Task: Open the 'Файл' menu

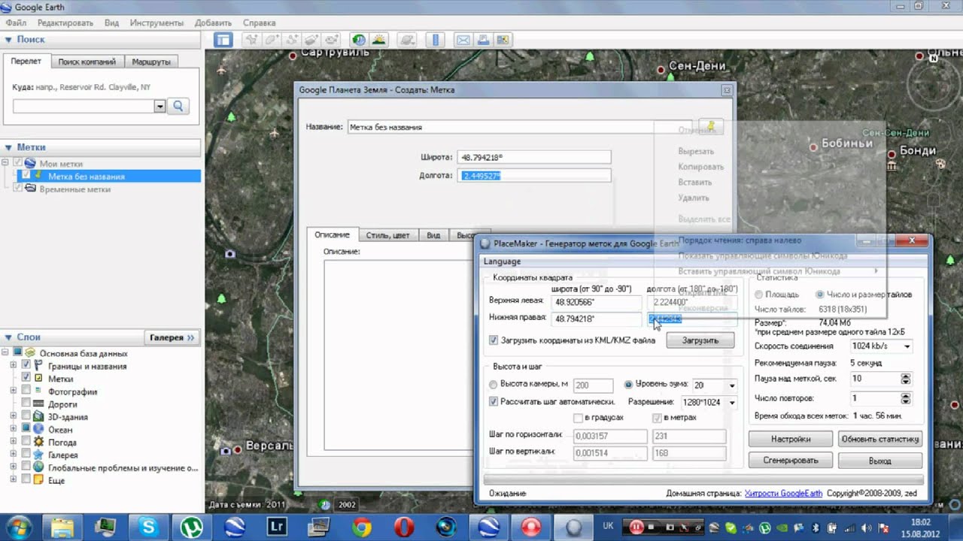Action: tap(16, 23)
